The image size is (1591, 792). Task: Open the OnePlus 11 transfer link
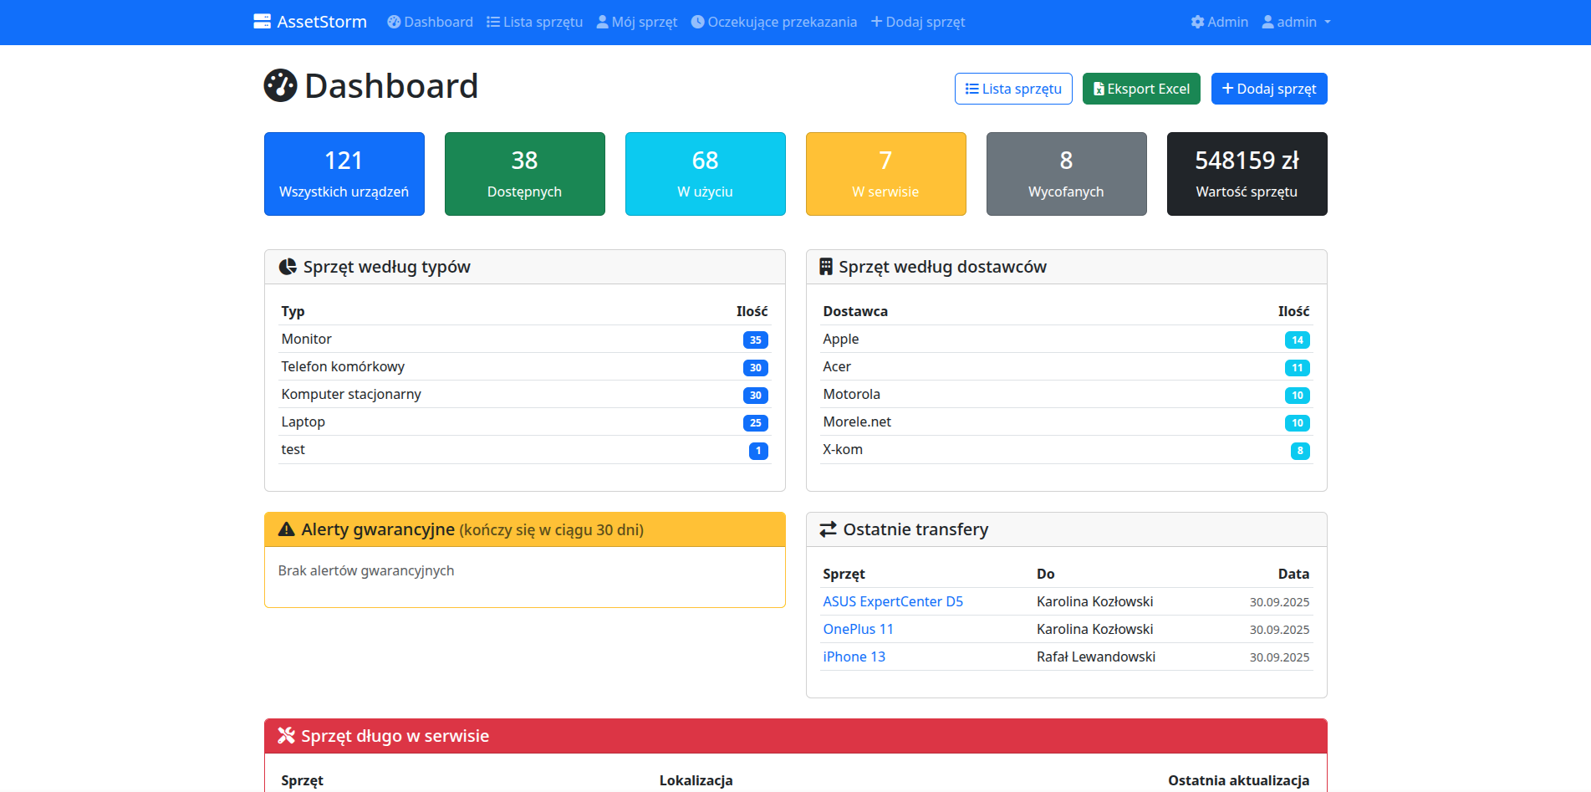[x=858, y=629]
